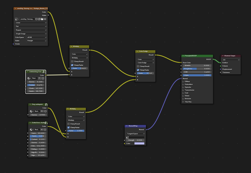Viewport: 251px width, 173px height.
Task: Adjust the Roughness slider in Principled BSDF
Action: point(197,69)
